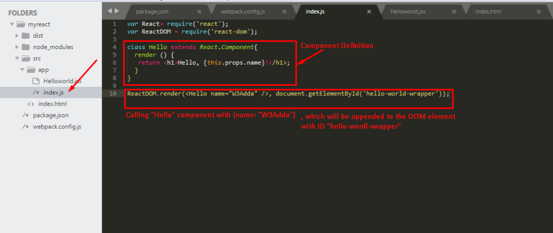
Task: Click the previous tab left arrow
Action: (109, 11)
